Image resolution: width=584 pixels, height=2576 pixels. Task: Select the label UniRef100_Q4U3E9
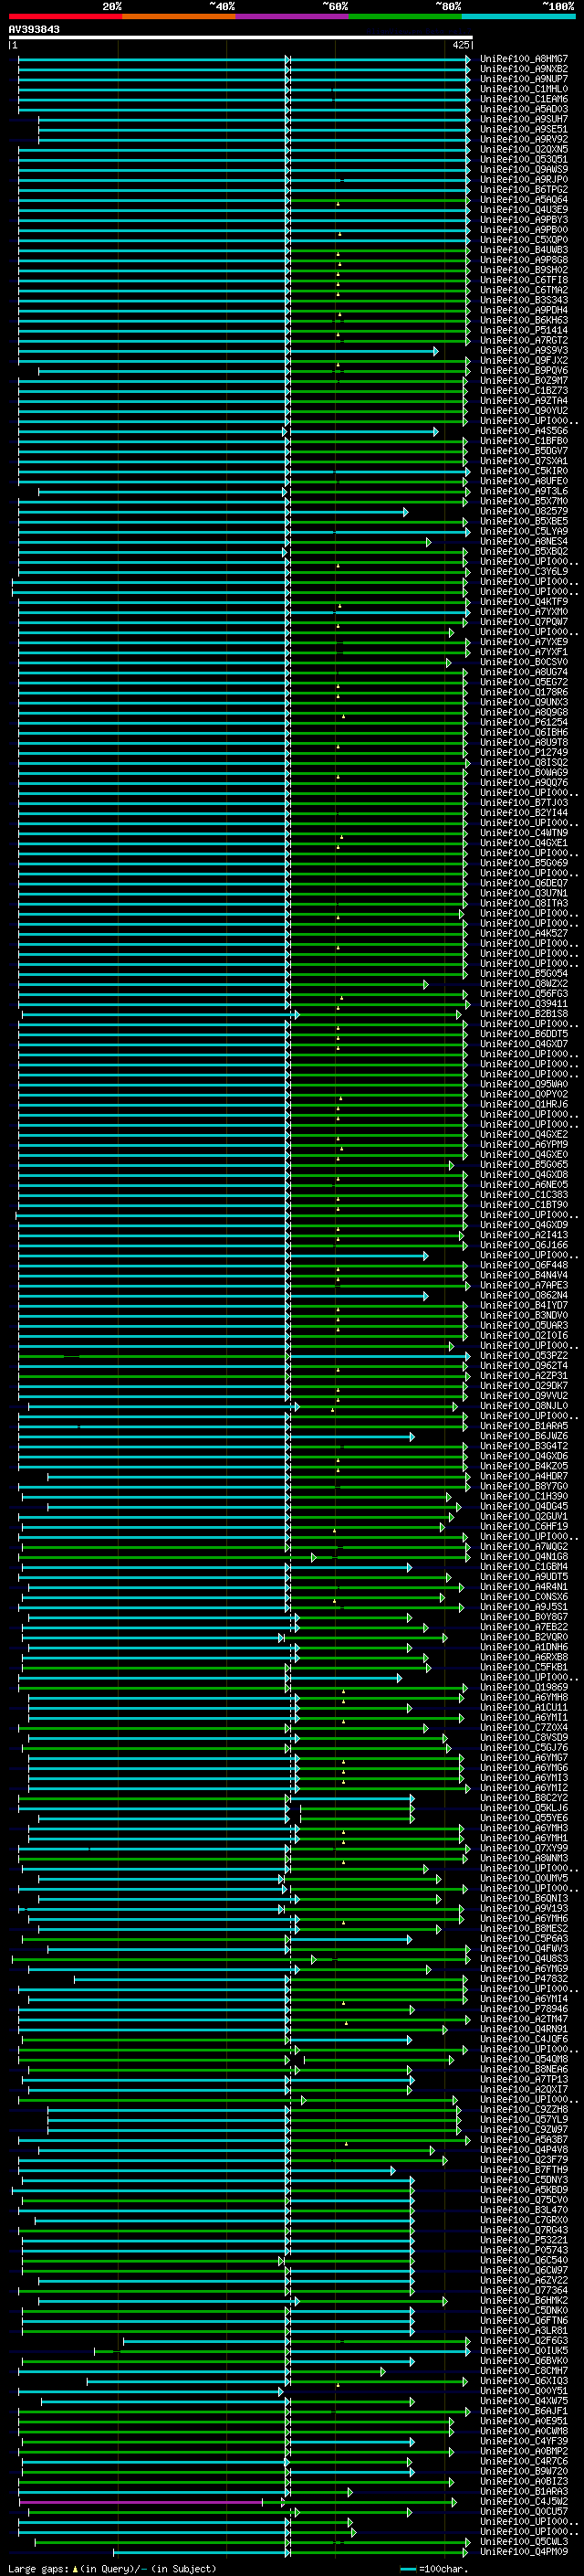click(524, 210)
